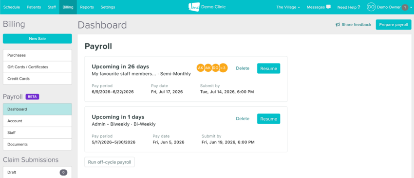Click the Jane logo icon
This screenshot has width=414, height=178.
[194, 7]
